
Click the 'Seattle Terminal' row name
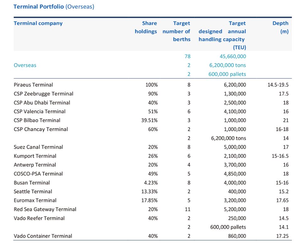pos(33,191)
